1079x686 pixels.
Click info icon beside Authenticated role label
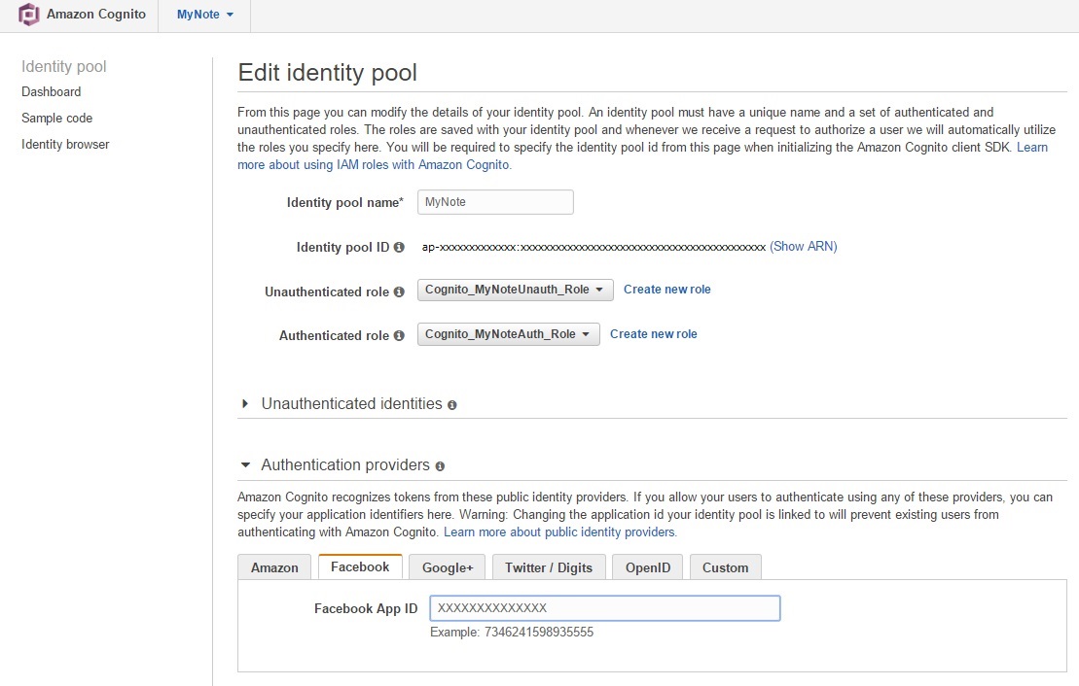[399, 335]
